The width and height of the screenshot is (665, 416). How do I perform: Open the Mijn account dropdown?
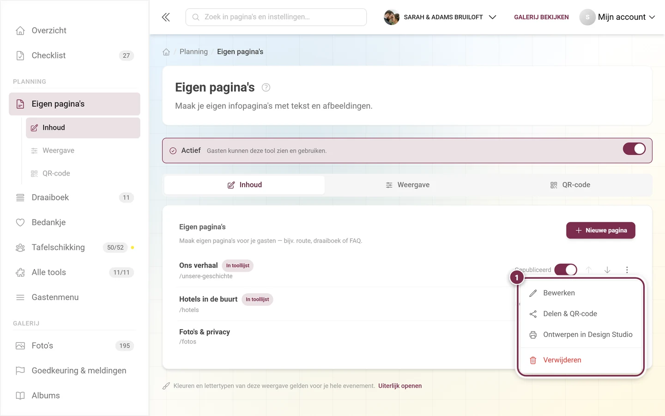click(617, 17)
